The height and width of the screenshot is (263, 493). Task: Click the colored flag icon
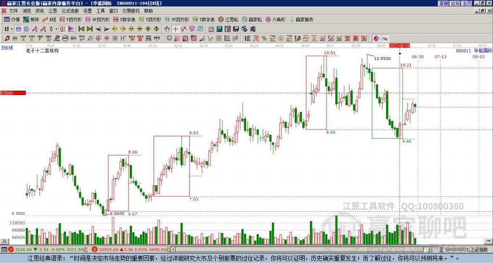pos(71,29)
